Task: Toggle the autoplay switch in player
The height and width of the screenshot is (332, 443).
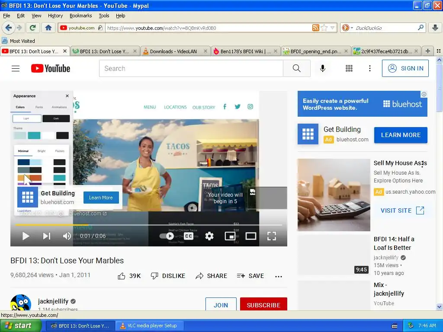Action: click(x=167, y=236)
